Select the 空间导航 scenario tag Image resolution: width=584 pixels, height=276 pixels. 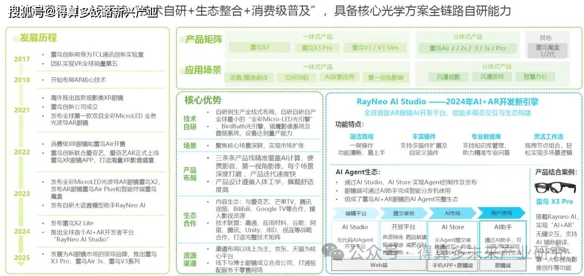[296, 77]
